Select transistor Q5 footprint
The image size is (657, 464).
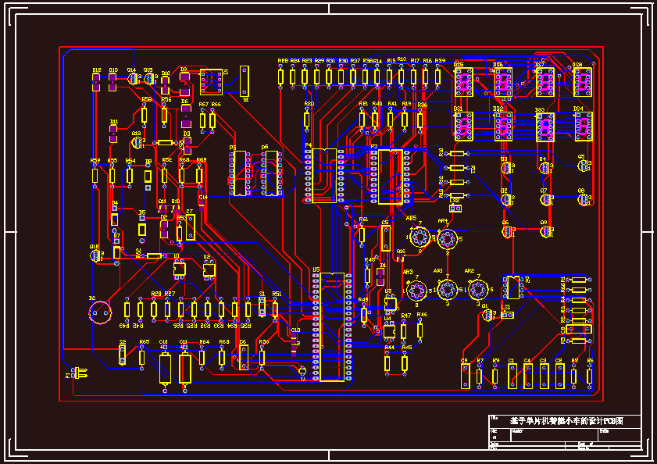[584, 166]
